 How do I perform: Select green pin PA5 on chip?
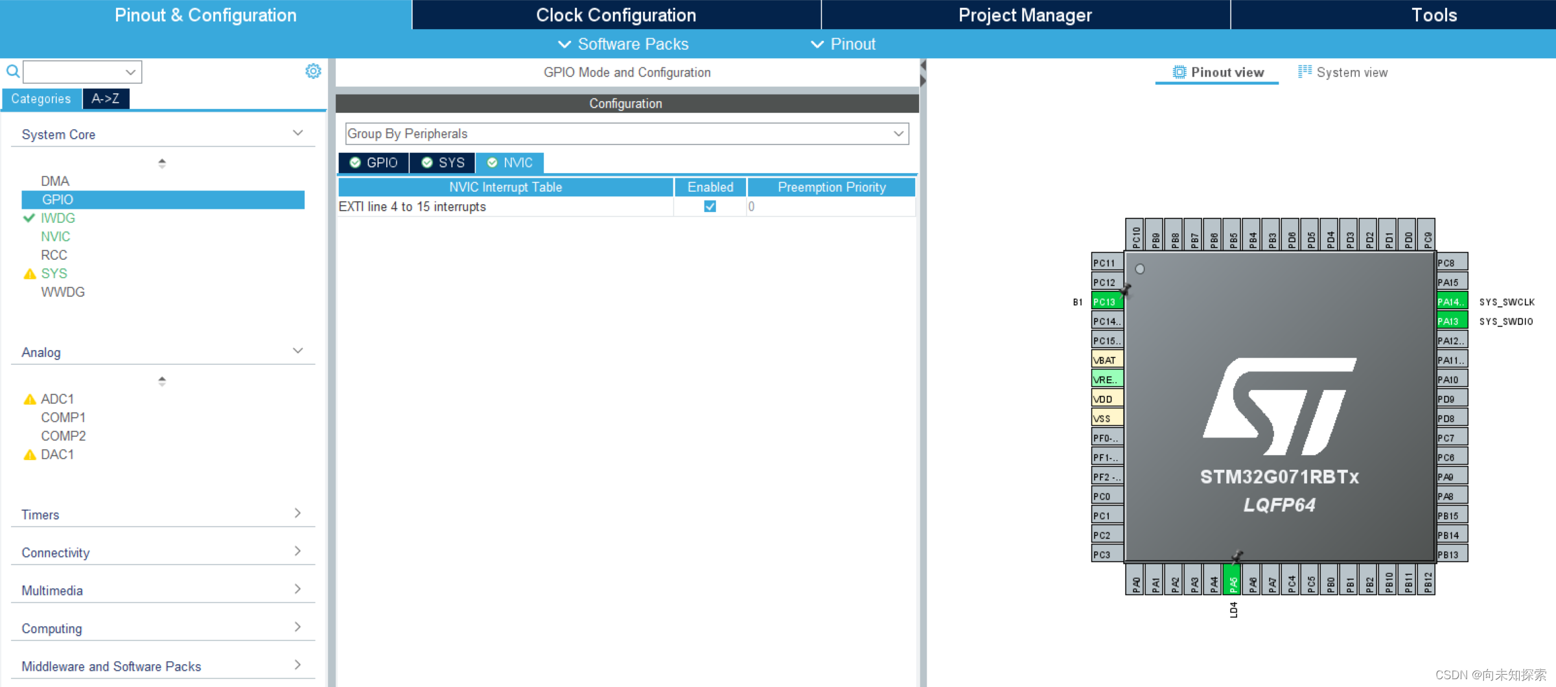(1233, 579)
